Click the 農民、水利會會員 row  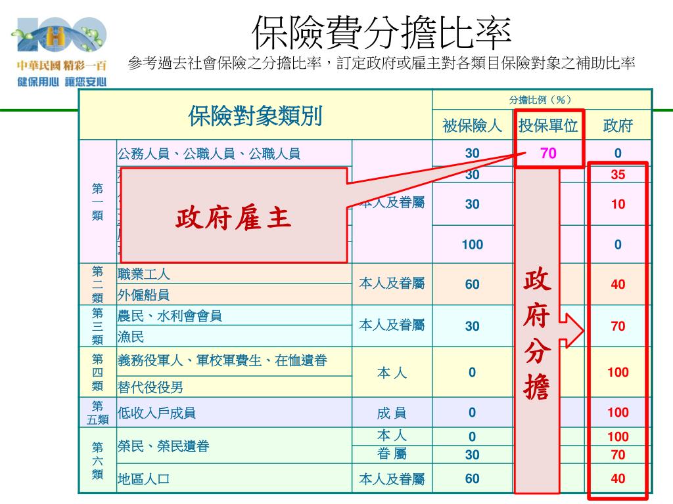234,316
